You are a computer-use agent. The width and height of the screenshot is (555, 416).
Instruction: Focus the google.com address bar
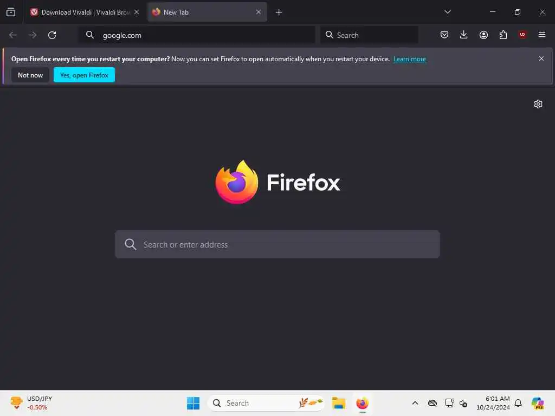pos(196,35)
